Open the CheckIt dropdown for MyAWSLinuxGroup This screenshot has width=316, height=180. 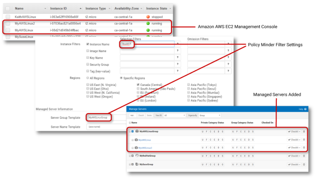[294, 132]
